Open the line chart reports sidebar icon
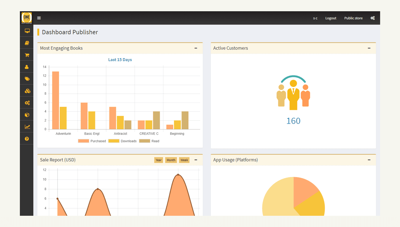The image size is (400, 227). point(27,127)
